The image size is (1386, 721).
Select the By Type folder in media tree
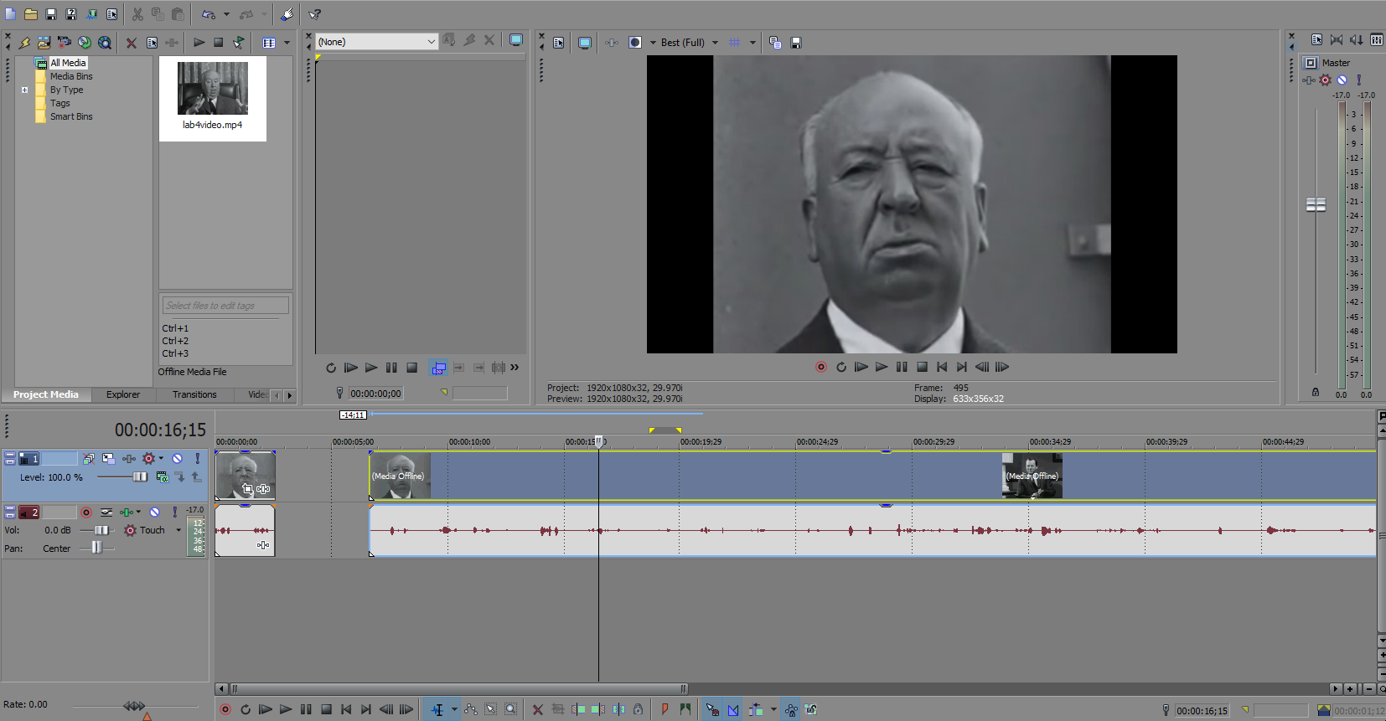pyautogui.click(x=66, y=90)
